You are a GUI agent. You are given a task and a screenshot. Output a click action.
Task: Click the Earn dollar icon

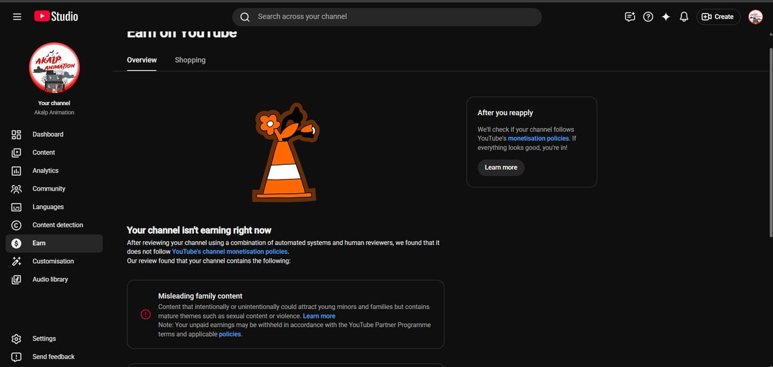(x=17, y=243)
